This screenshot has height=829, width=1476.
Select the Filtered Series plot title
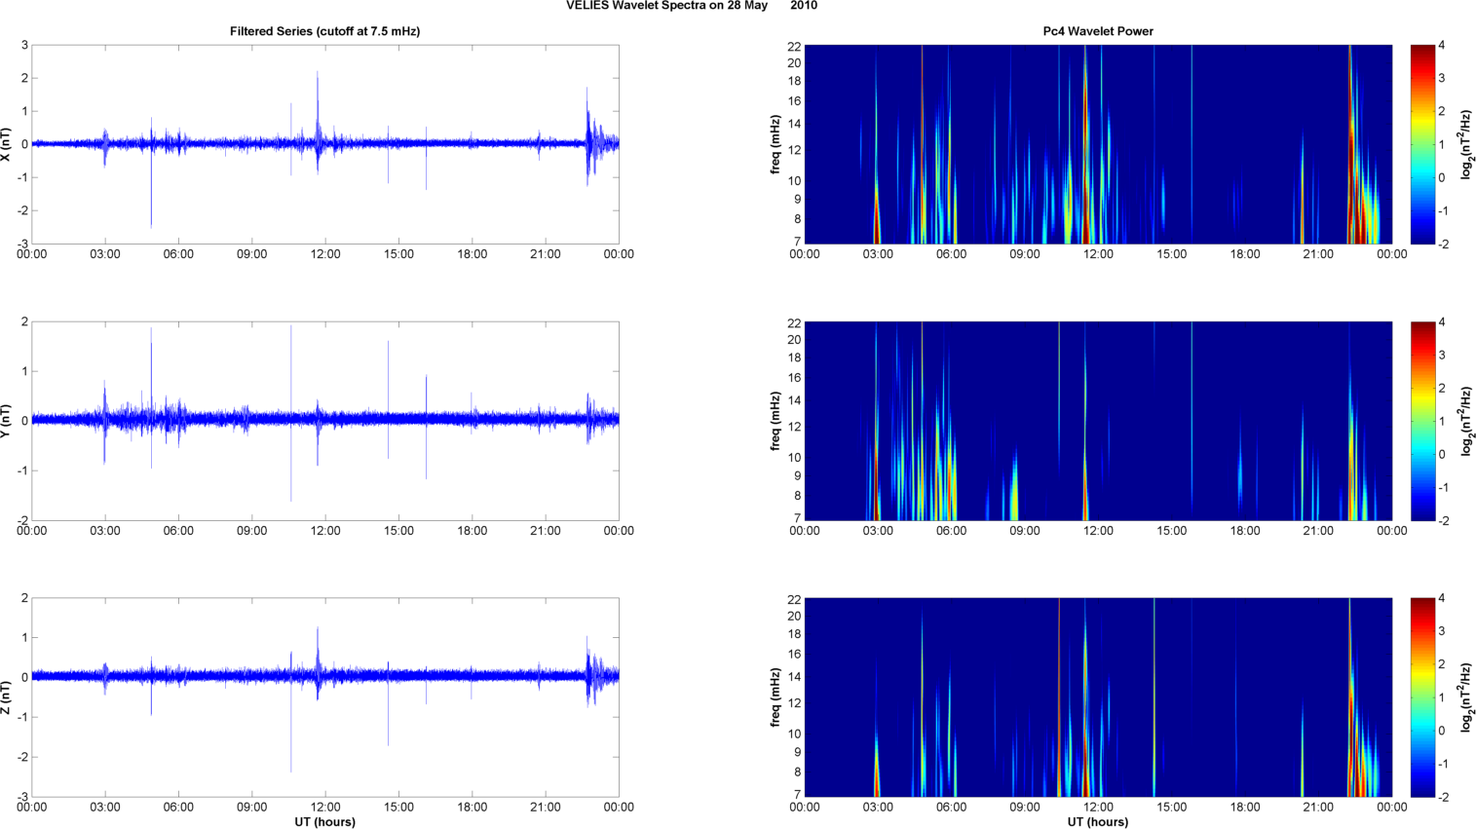coord(324,31)
